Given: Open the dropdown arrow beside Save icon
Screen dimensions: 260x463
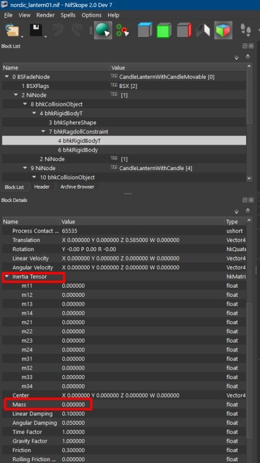Looking at the screenshot, I should point(46,36).
